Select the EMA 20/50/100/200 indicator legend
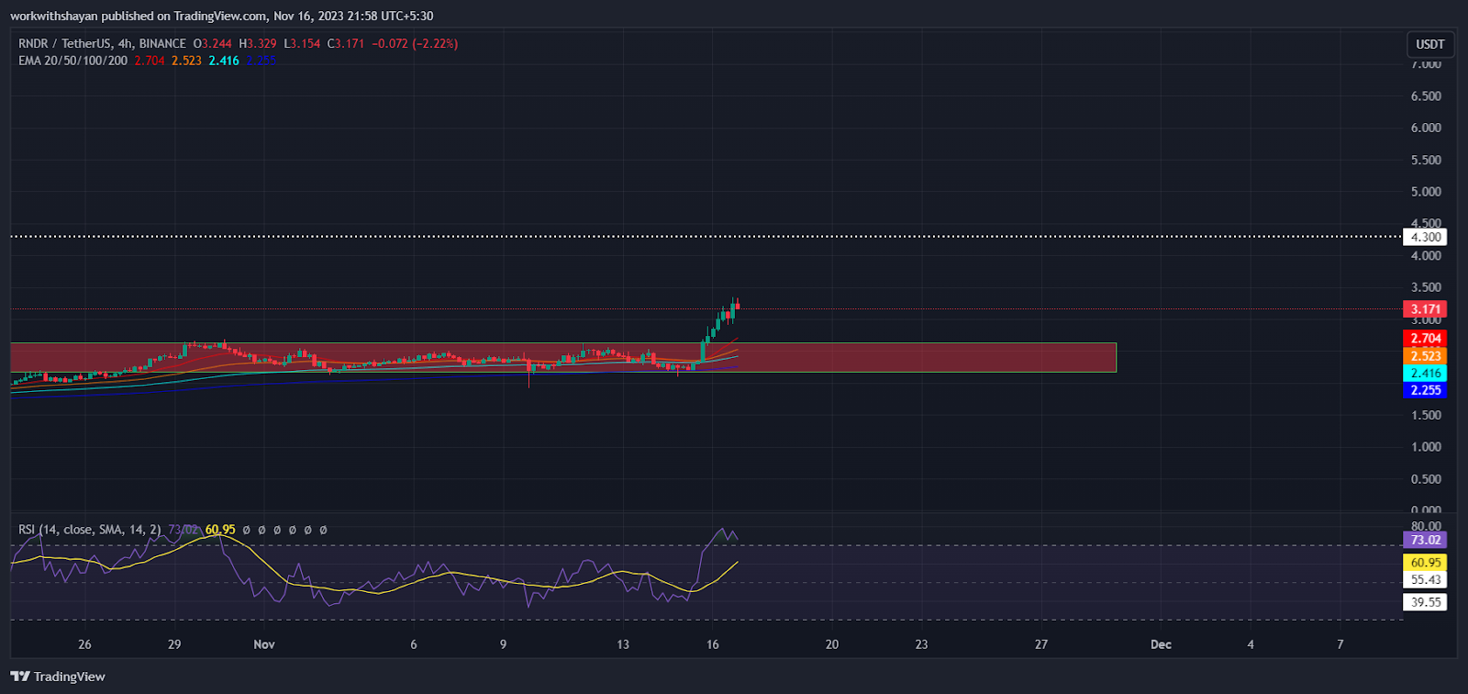Screen dimensions: 1468x694 pos(73,61)
